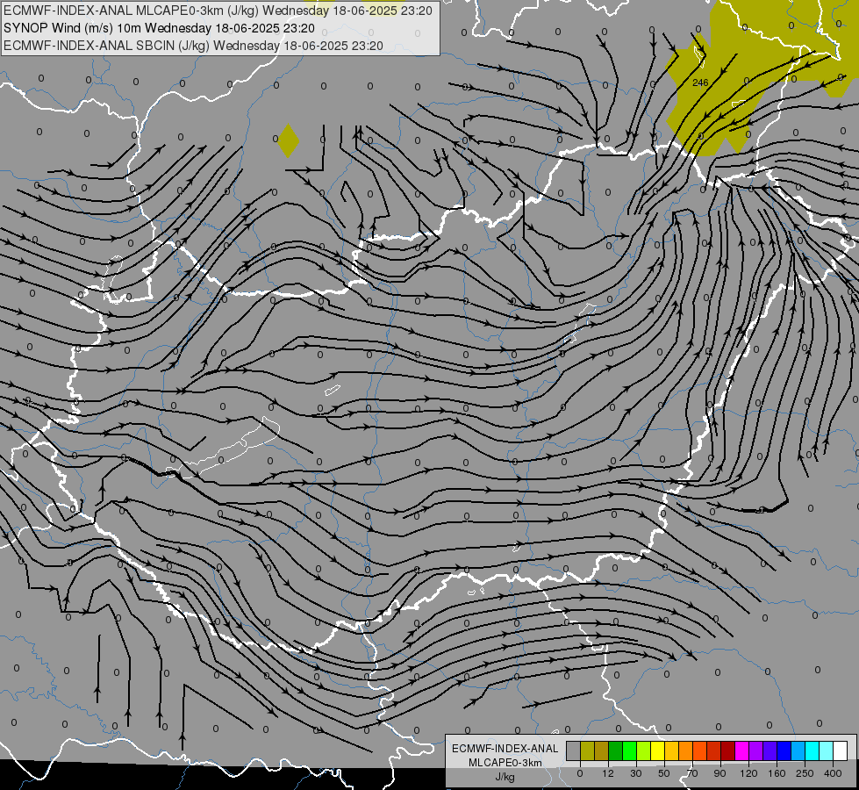Image resolution: width=859 pixels, height=790 pixels.
Task: Click the 'MLCAPE0-3km (J/kg)' title line
Action: 218,11
